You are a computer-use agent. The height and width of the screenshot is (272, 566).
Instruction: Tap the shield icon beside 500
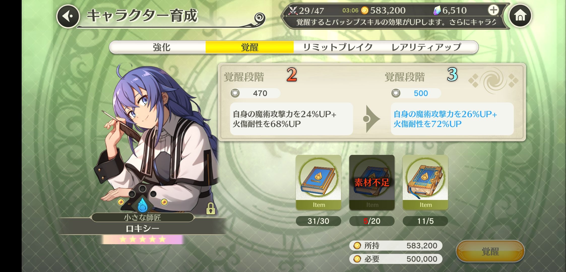point(396,93)
